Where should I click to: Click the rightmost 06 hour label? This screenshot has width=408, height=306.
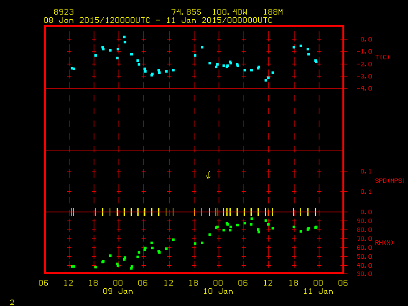pyautogui.click(x=343, y=283)
